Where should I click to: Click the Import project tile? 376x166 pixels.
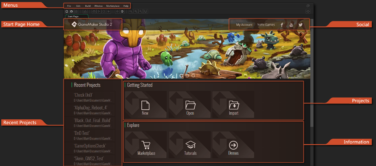point(233,105)
